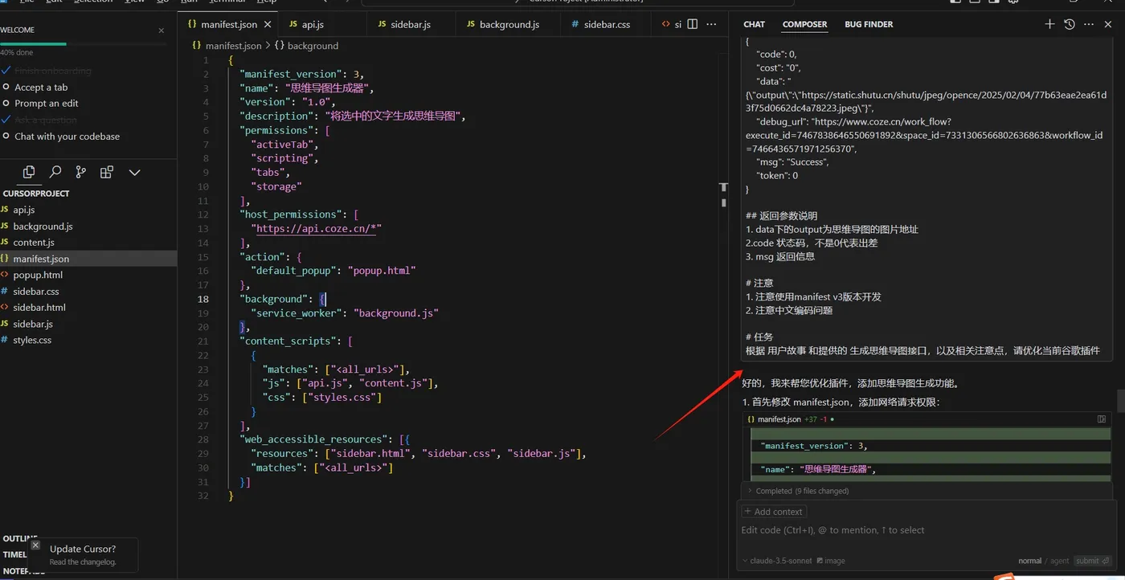Expand additional sidebar views chevron
Screen dimensions: 1125x580
click(134, 172)
